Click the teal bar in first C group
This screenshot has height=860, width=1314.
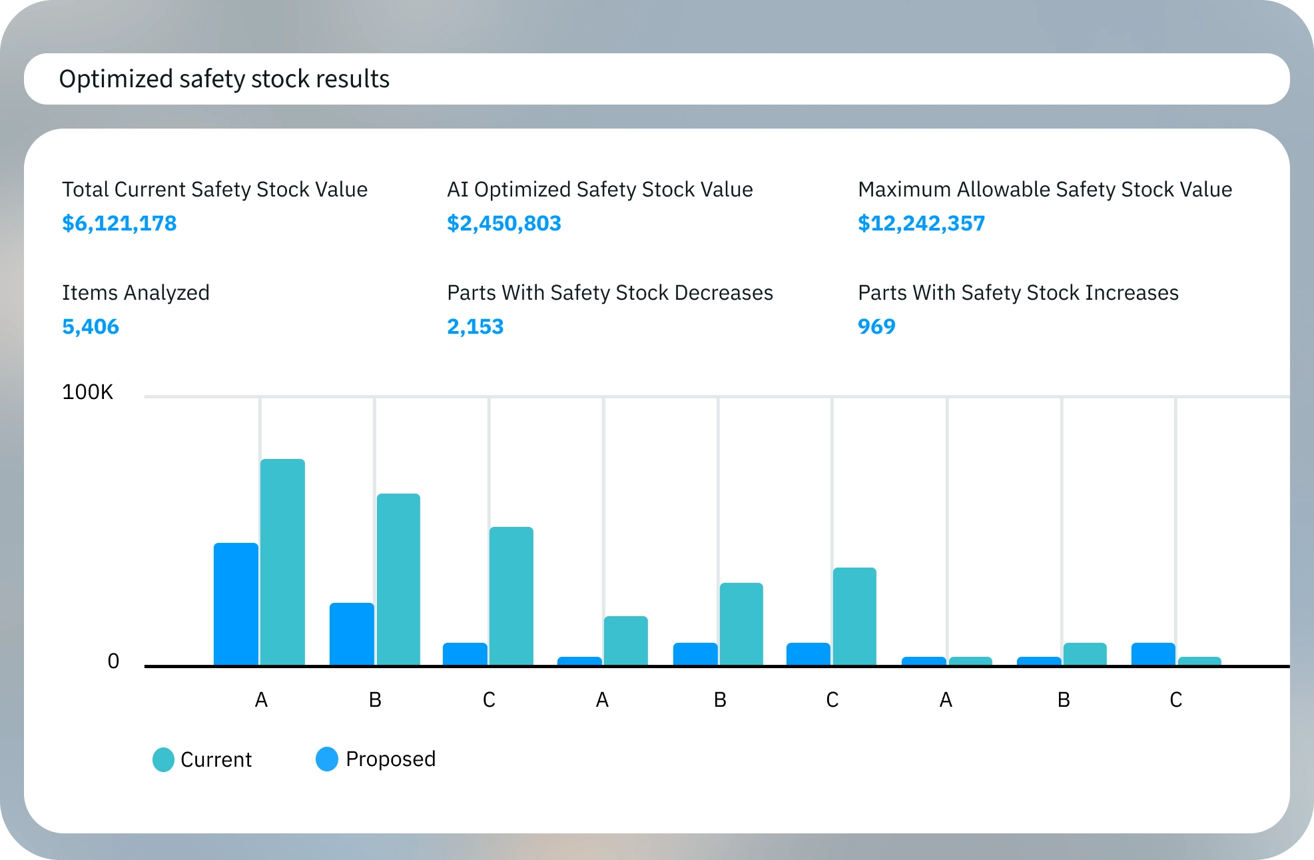pyautogui.click(x=511, y=596)
